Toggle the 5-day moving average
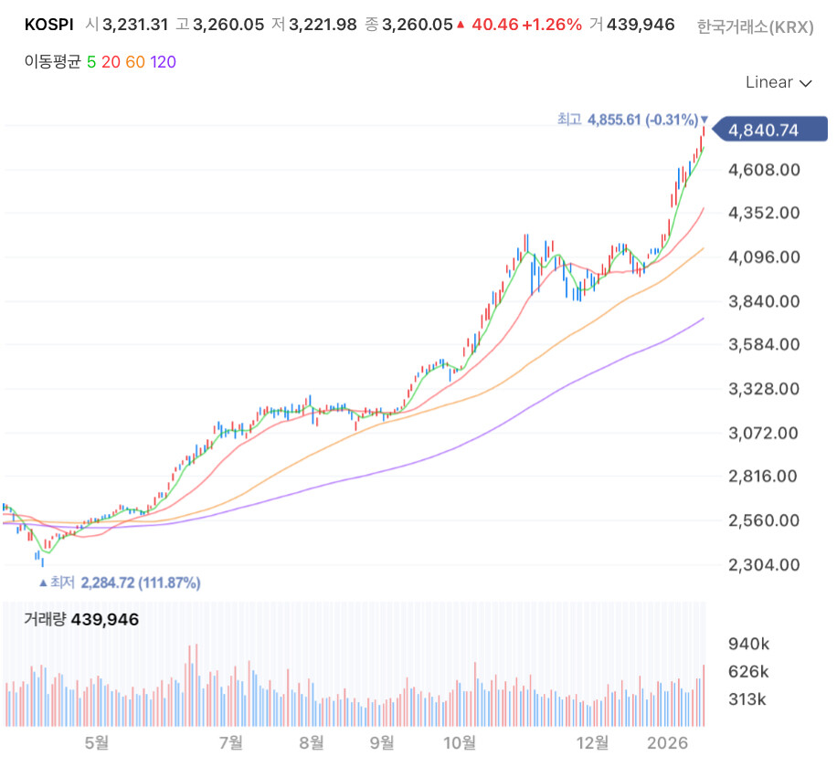 point(91,62)
